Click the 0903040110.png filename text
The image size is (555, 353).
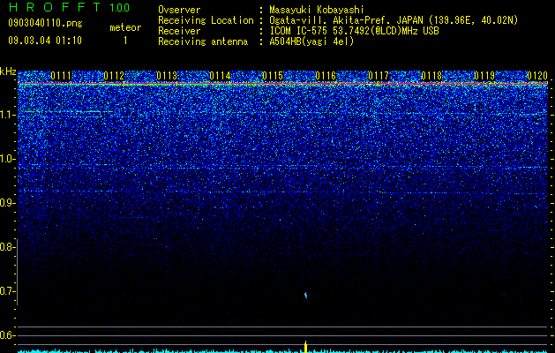click(45, 23)
